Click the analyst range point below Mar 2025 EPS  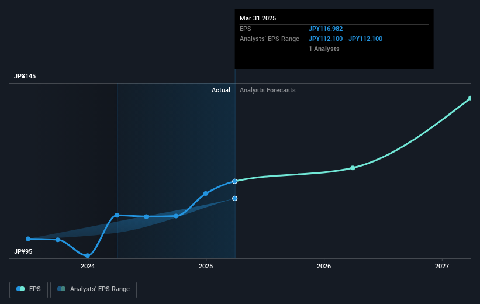point(235,198)
